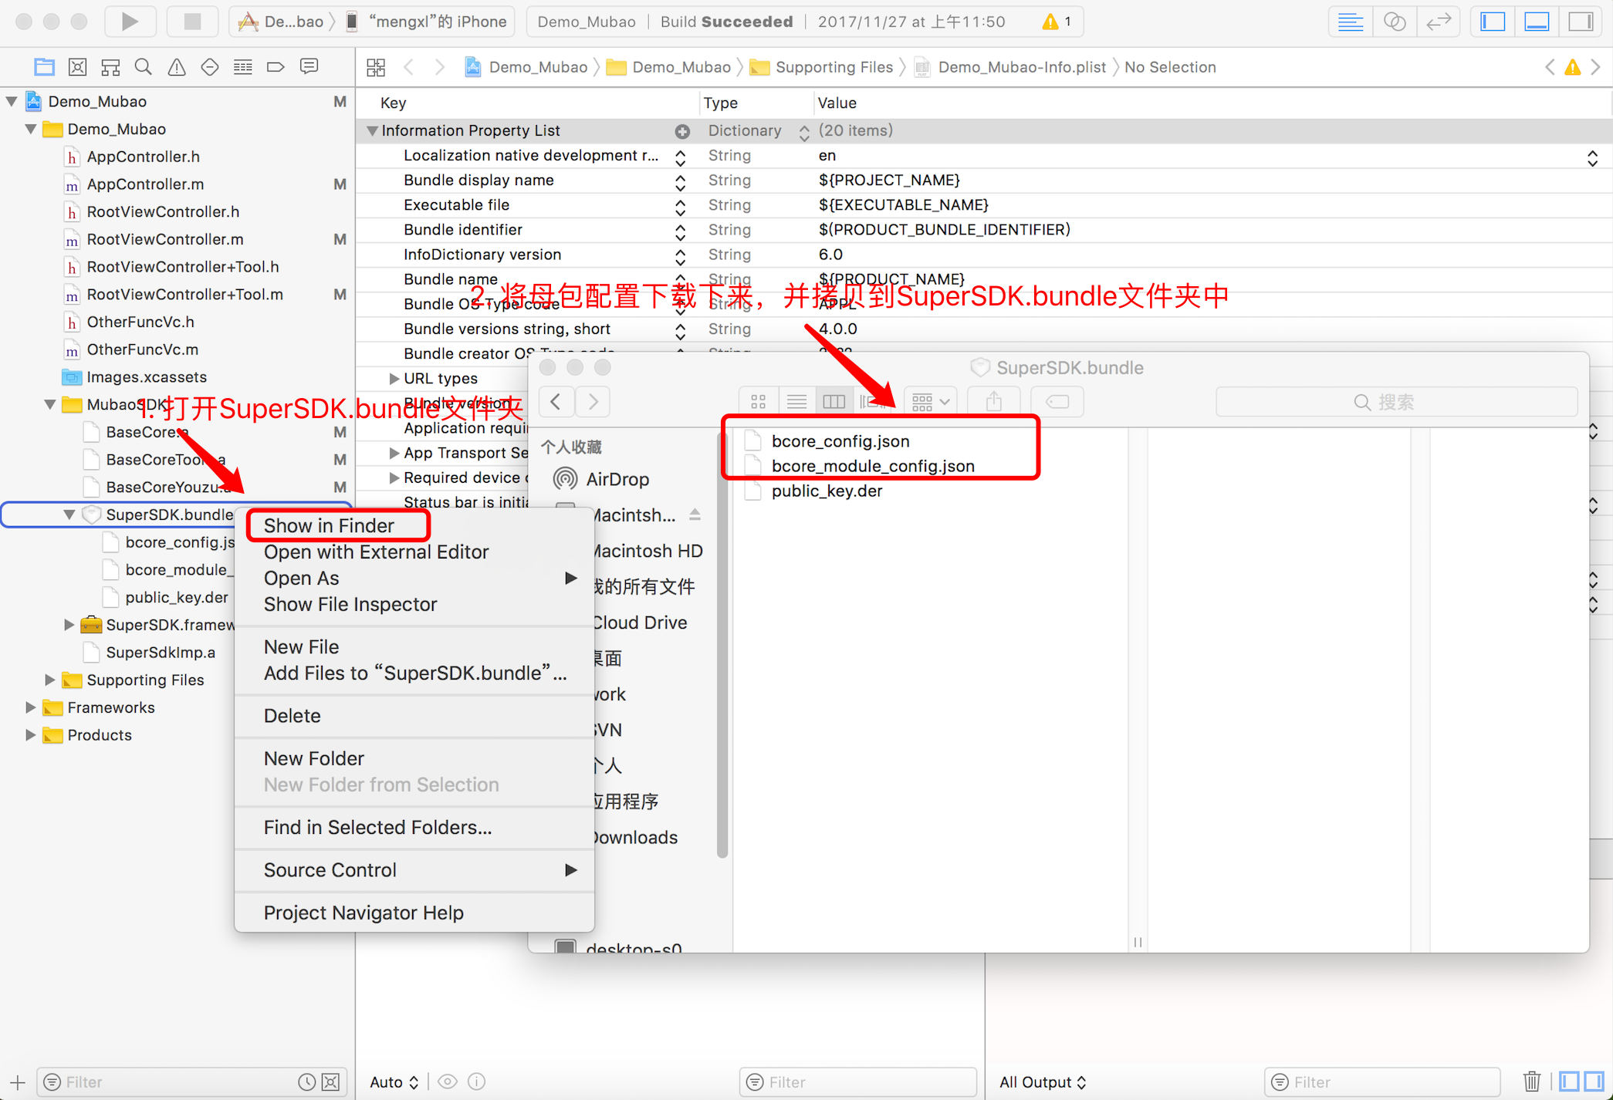Select the Standard editor button
The image size is (1613, 1100).
click(x=1351, y=22)
